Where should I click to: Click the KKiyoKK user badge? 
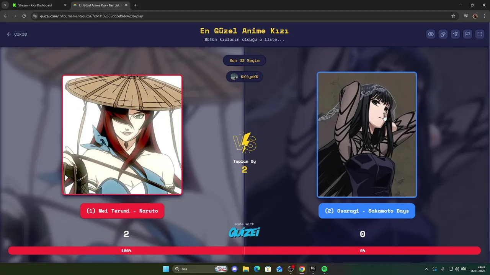[244, 77]
